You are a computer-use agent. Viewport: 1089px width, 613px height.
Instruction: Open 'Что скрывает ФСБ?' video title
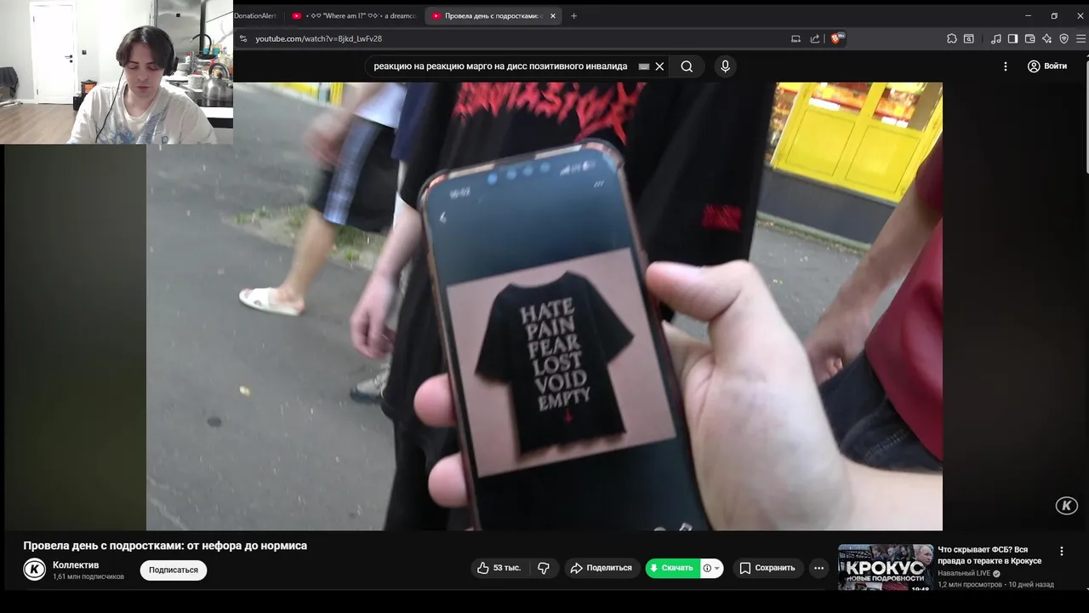click(x=989, y=555)
